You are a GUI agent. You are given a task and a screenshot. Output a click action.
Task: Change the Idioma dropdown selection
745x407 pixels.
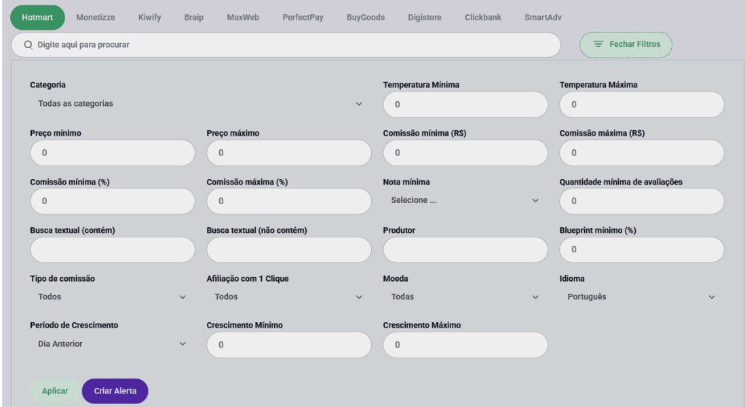[x=641, y=296]
